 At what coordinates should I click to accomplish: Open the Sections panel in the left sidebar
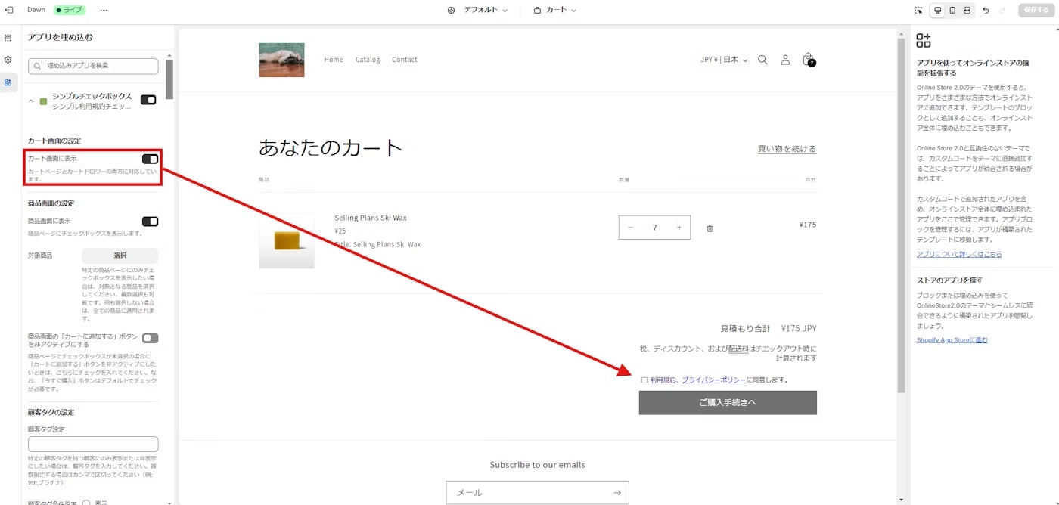8,37
